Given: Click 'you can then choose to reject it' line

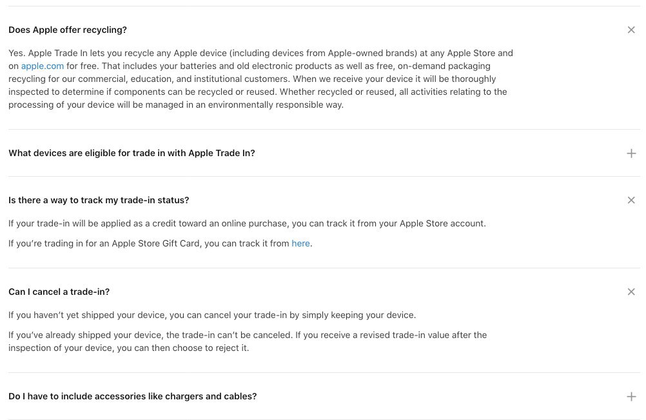Looking at the screenshot, I should (x=128, y=348).
